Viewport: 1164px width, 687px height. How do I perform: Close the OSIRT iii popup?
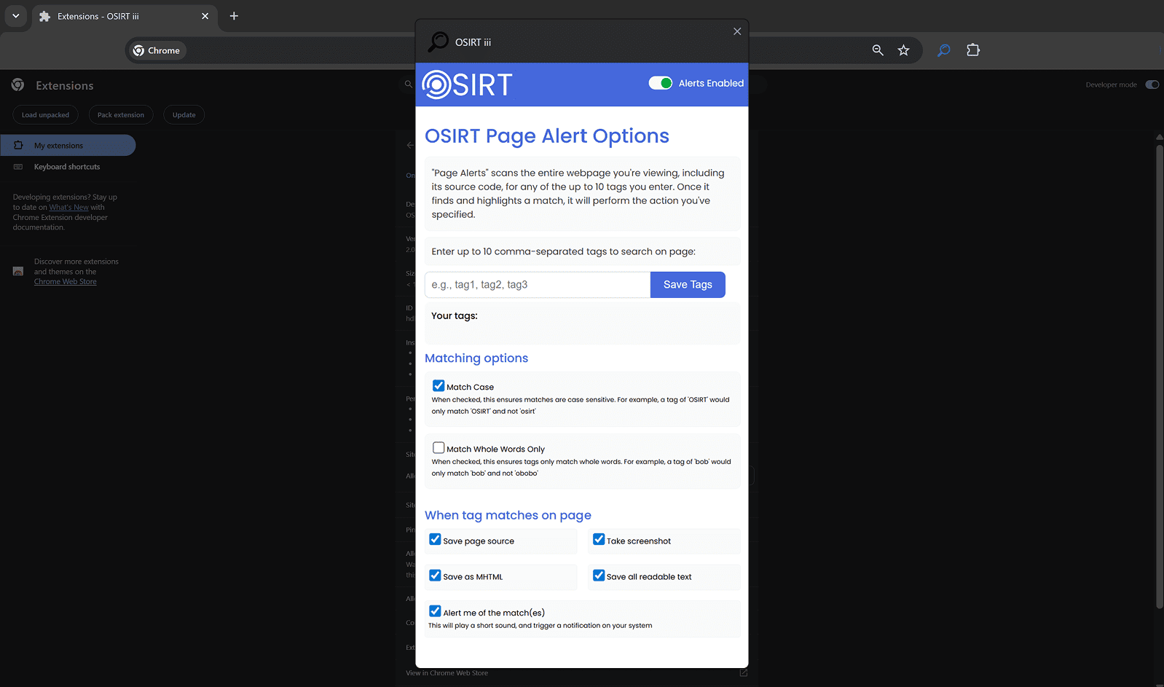(x=737, y=31)
